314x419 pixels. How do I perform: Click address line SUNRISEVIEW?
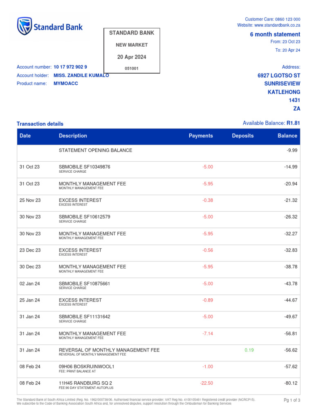(x=282, y=83)
